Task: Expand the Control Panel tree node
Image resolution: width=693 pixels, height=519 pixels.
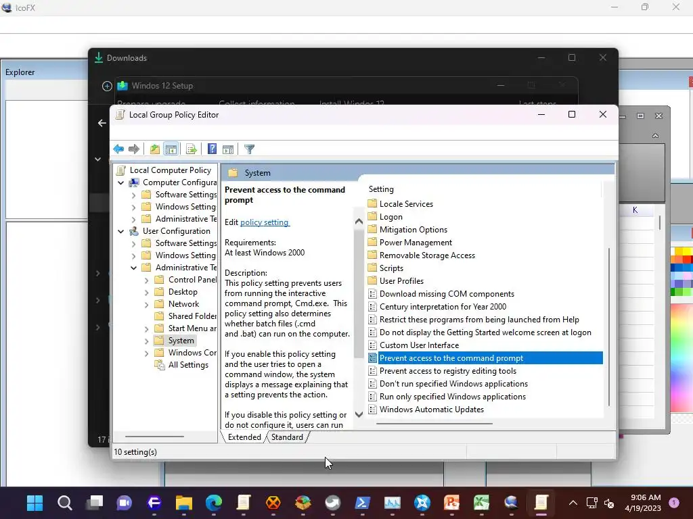Action: (146, 280)
